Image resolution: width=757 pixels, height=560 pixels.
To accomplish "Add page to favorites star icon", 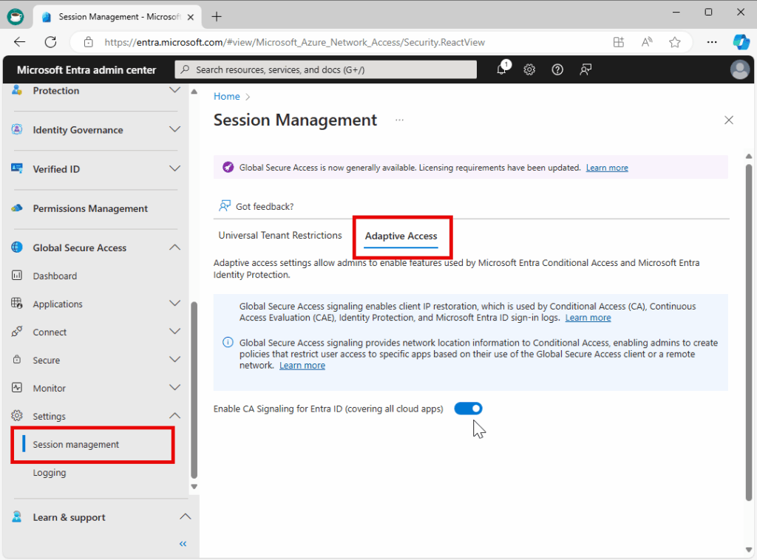I will coord(674,42).
